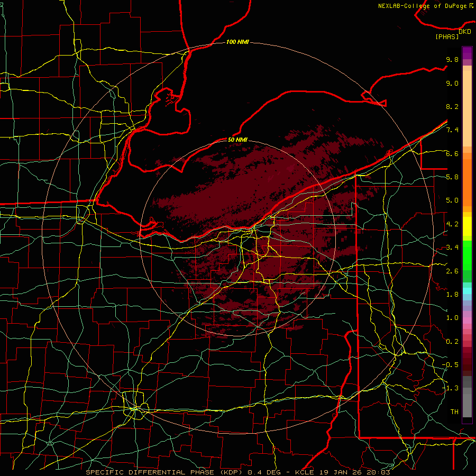Select the 1.0 legend value
The height and width of the screenshot is (476, 476).
(452, 318)
